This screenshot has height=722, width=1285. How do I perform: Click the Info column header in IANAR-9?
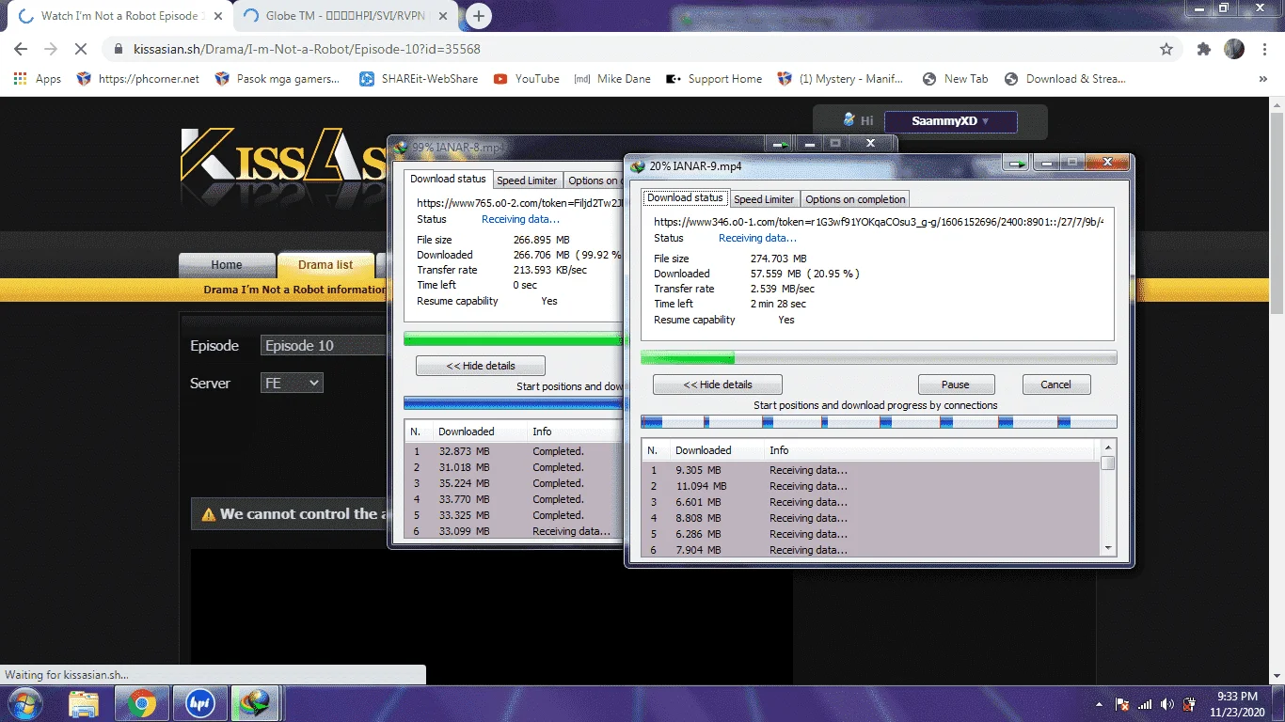[x=931, y=450]
